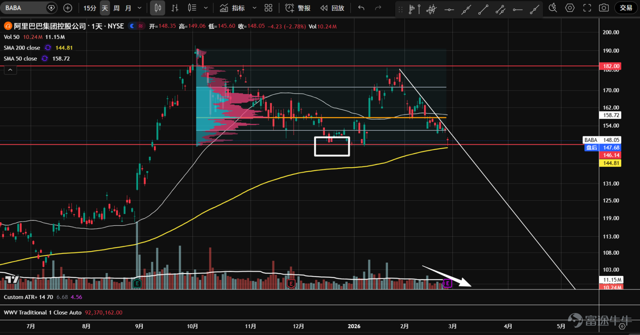The image size is (640, 335).
Task: Click the Alibaba logo beside the chart title
Action: [8, 26]
